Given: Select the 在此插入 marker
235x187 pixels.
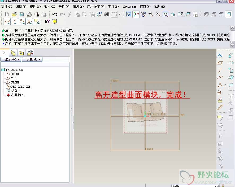Looking at the screenshot, I should point(15,95).
